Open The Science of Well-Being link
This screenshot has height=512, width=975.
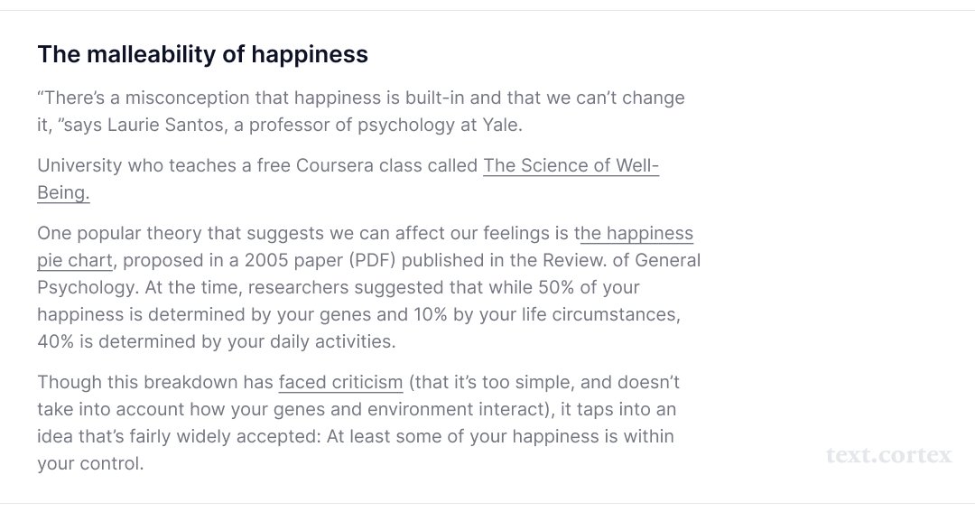click(x=571, y=165)
